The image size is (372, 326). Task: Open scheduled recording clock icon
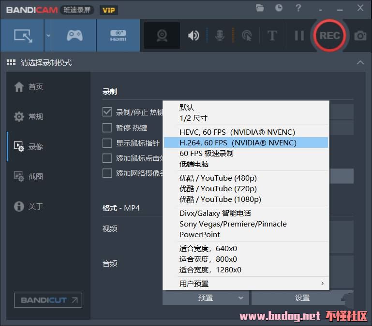(279, 8)
